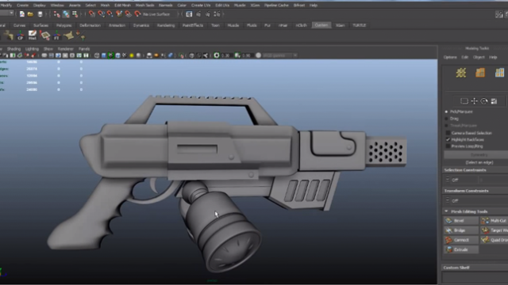The height and width of the screenshot is (285, 508).
Task: Select the Bridge mesh editing tool
Action: click(460, 230)
